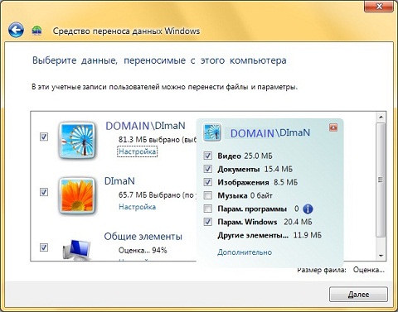
Task: Go back with the blue arrow button
Action: [x=16, y=30]
